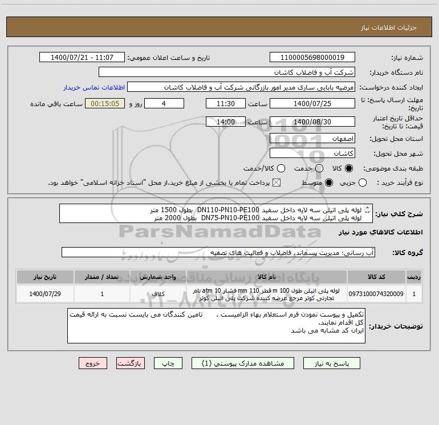Click the delivery city field کاشان
439x425 pixels.
(x=312, y=153)
